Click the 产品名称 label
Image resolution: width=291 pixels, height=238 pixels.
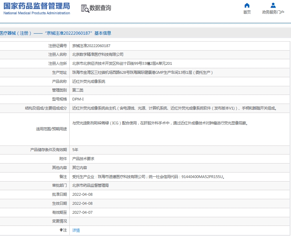pyautogui.click(x=59, y=81)
